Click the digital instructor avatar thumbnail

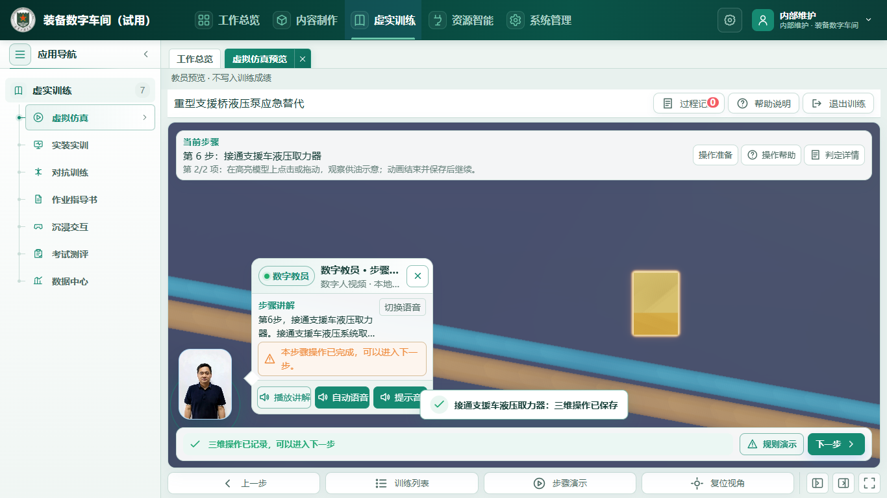click(x=205, y=385)
